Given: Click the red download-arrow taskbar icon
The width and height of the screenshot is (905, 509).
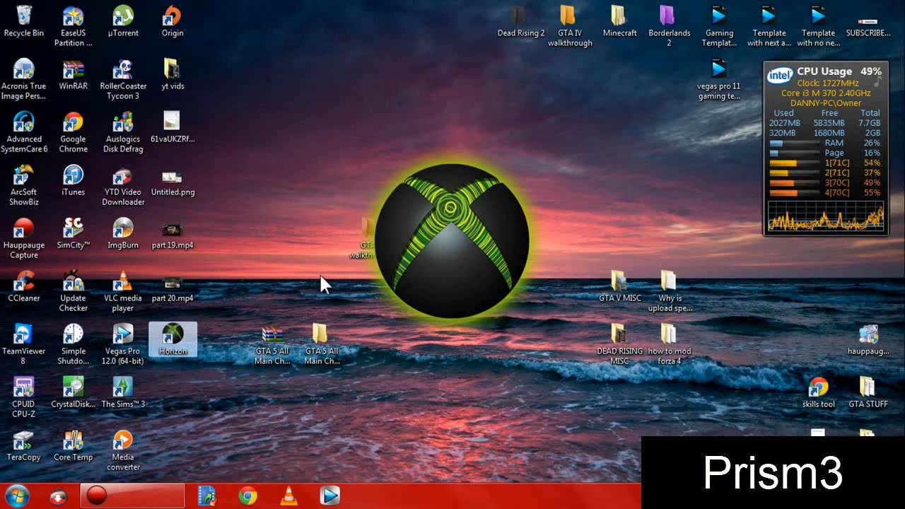Looking at the screenshot, I should click(x=59, y=496).
